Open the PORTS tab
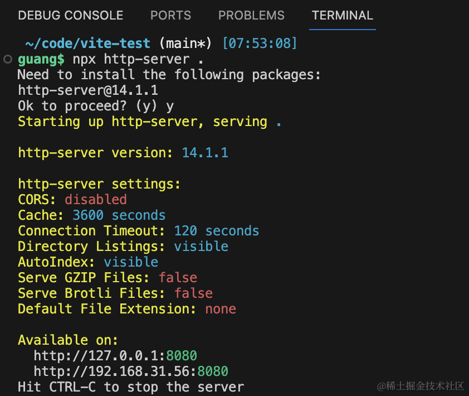Viewport: 469px width, 396px height. 170,16
